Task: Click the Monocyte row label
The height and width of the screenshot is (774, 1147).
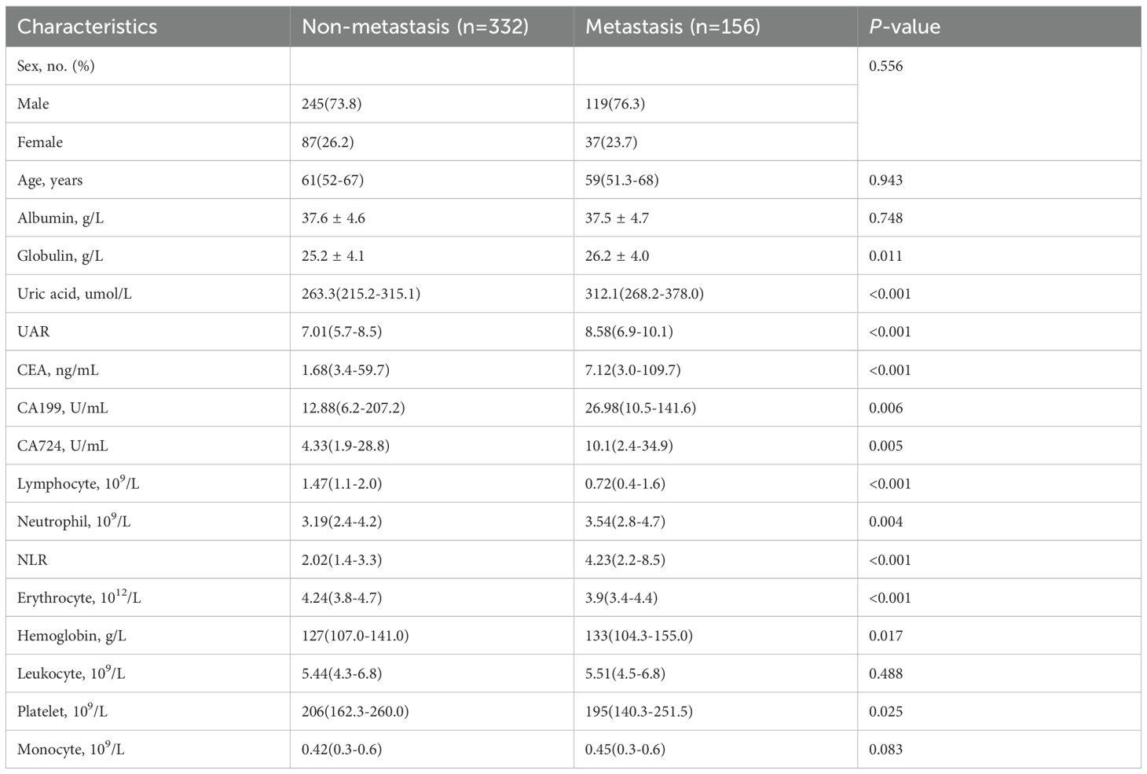Action: click(71, 750)
